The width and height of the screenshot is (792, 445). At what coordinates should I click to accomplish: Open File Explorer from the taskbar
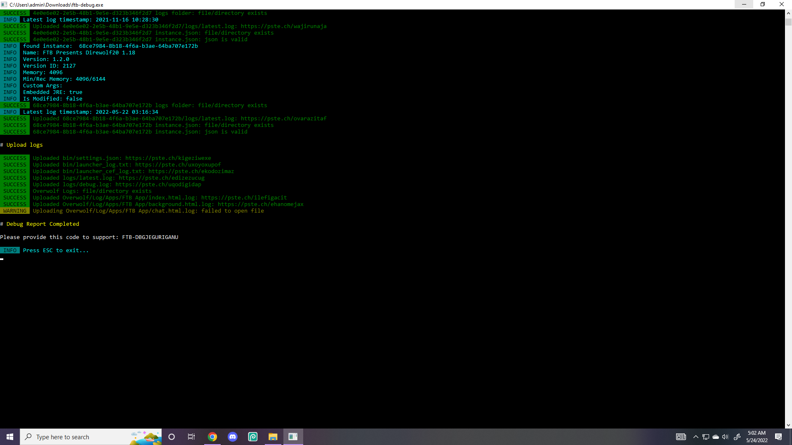[x=273, y=437]
